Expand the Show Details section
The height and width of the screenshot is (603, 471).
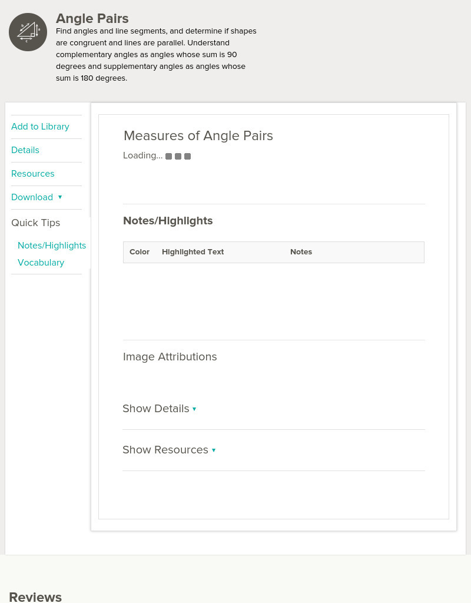click(159, 409)
